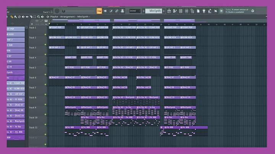This screenshot has width=275, height=154.
Task: Open the snap selector showing (none)
Action: 134,11
